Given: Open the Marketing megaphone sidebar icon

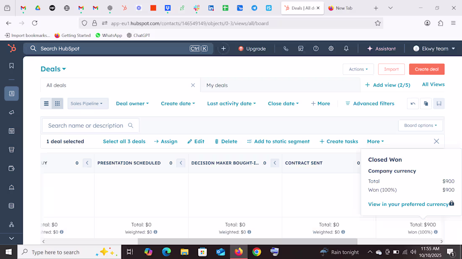Looking at the screenshot, I should pos(11,112).
